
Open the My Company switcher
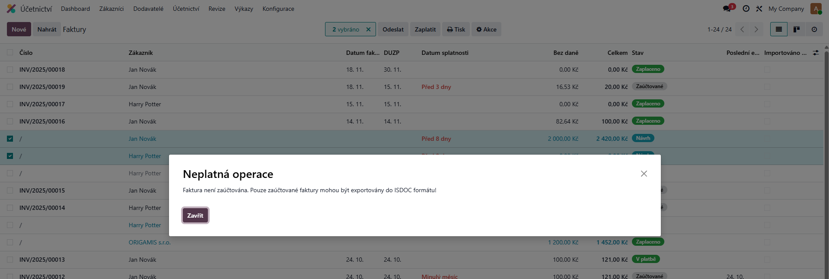(786, 9)
